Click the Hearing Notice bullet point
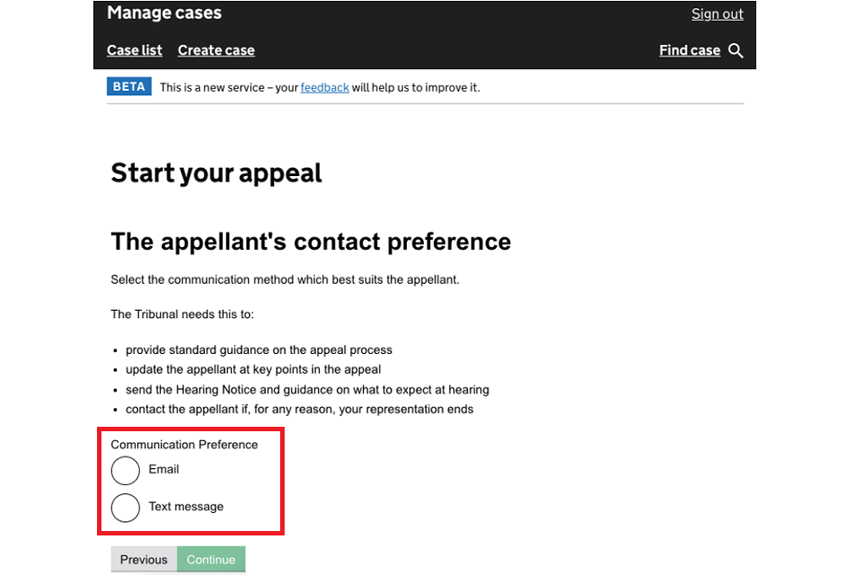The image size is (862, 575). pyautogui.click(x=307, y=390)
